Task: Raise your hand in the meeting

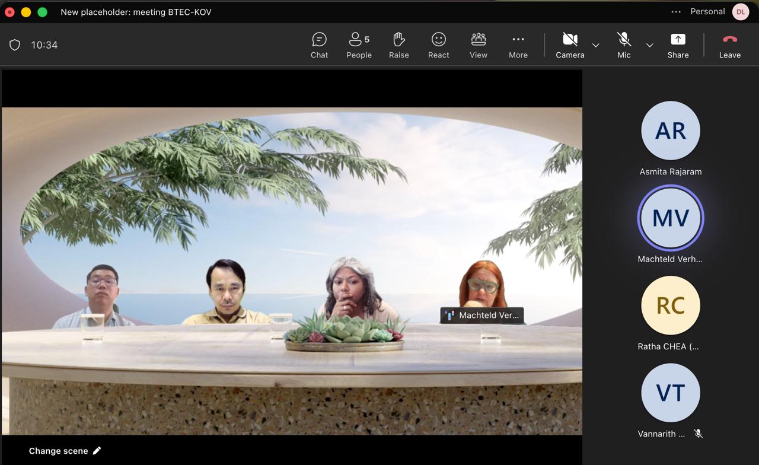Action: (x=398, y=46)
